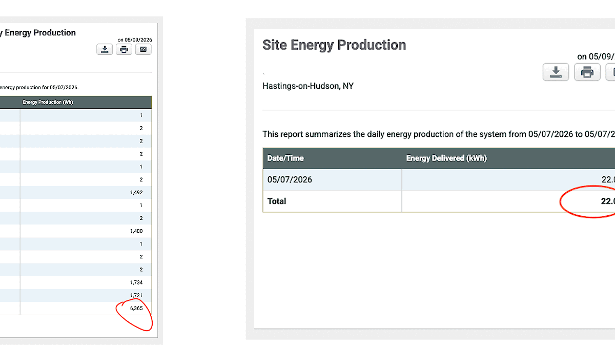Select the Energy Delivered (kWh) column header

446,158
